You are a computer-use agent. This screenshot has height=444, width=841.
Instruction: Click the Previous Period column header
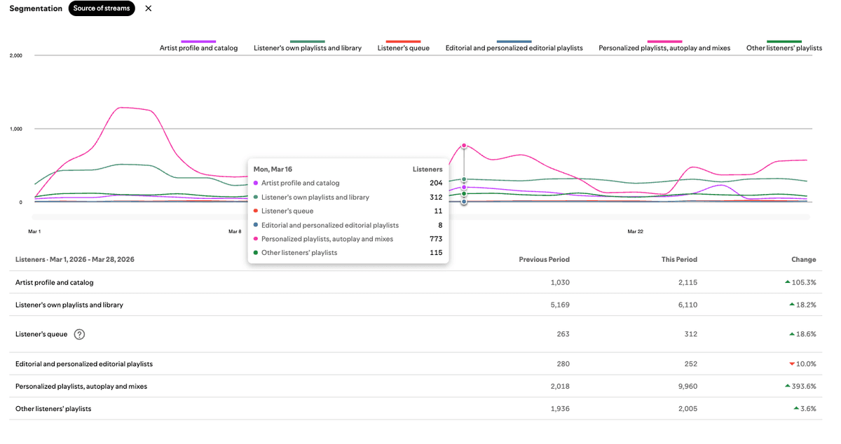pos(544,259)
